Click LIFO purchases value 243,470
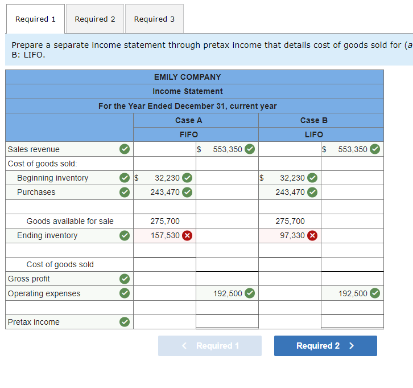The width and height of the screenshot is (413, 388). coord(290,192)
